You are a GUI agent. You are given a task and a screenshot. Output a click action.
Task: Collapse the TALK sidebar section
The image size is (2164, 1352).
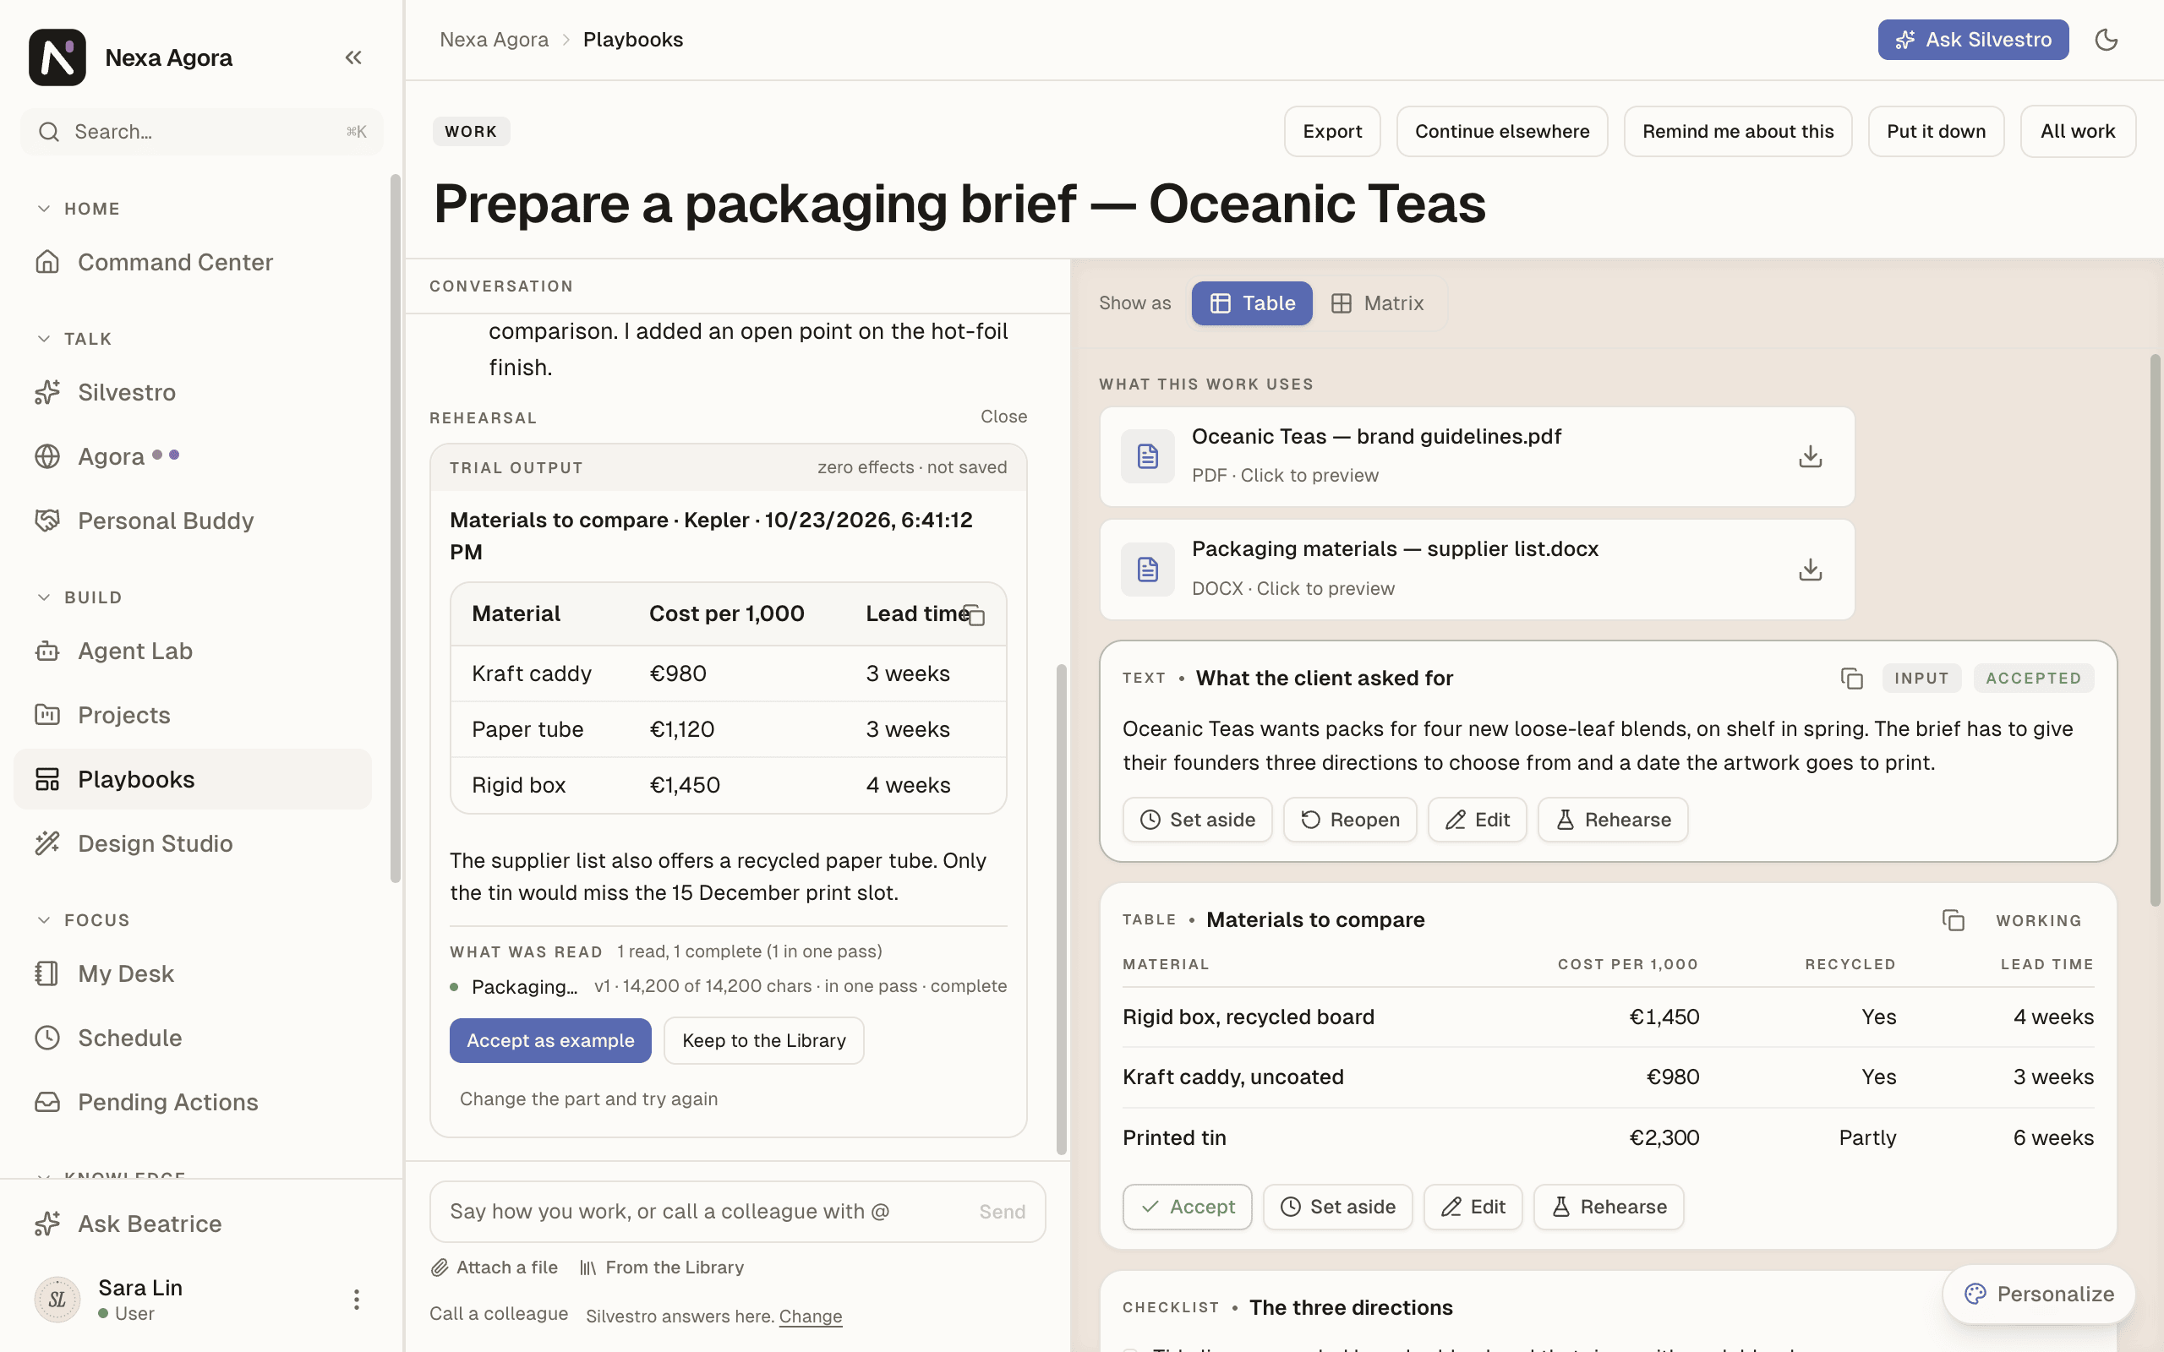74,339
